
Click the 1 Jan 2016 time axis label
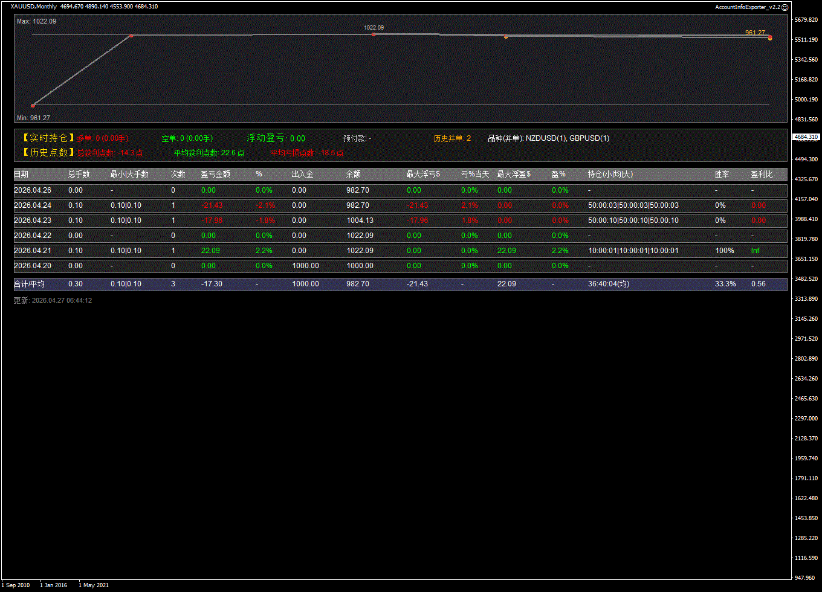pos(53,585)
